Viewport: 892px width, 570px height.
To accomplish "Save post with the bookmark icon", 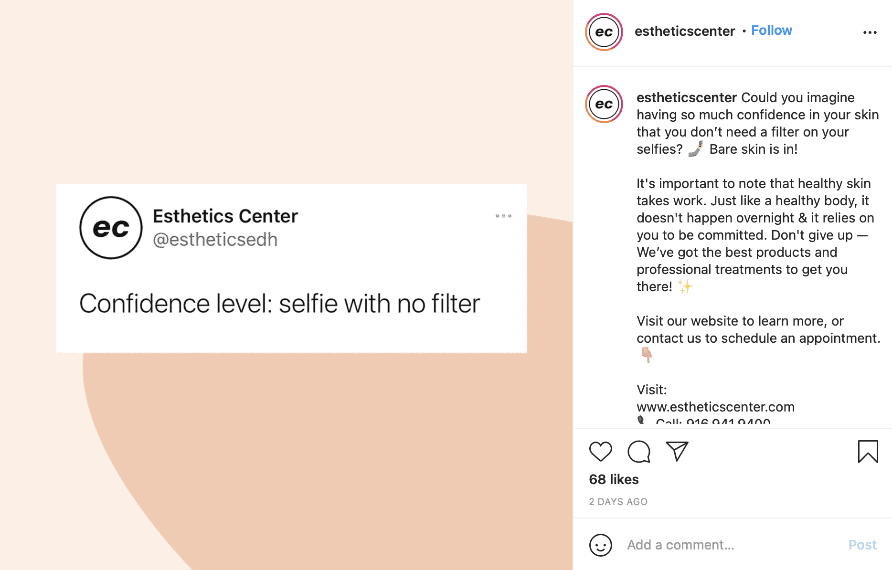I will coord(868,451).
